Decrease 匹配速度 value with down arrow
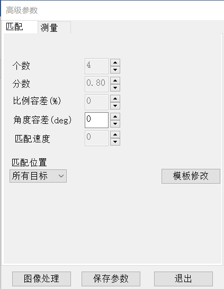Viewport: 224px width, 289px height. (x=115, y=142)
